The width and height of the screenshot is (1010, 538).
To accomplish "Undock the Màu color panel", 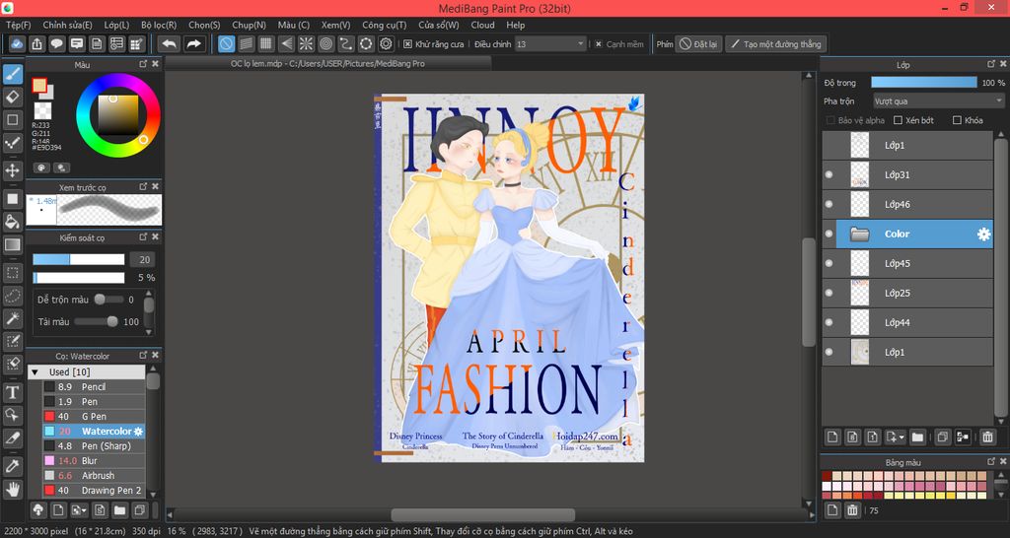I will 144,64.
